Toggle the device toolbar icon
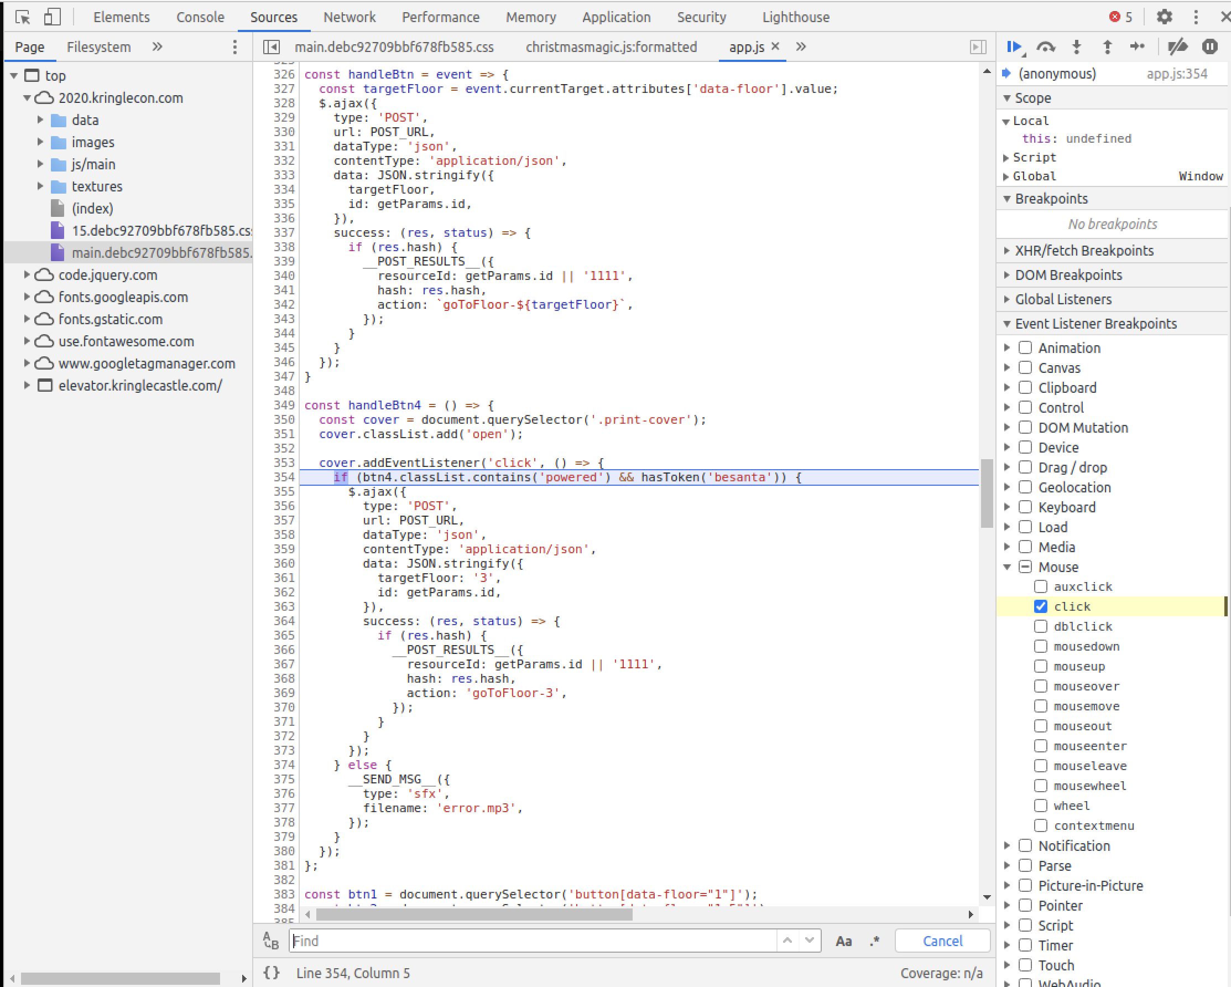1231x987 pixels. pos(52,17)
